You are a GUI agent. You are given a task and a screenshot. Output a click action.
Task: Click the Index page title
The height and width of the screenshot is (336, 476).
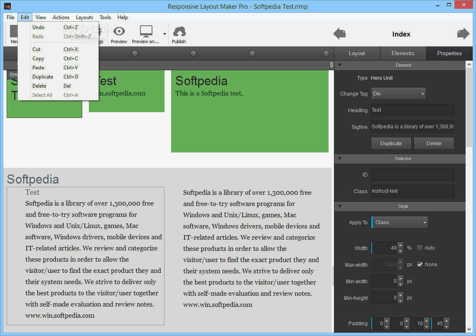[x=401, y=34]
